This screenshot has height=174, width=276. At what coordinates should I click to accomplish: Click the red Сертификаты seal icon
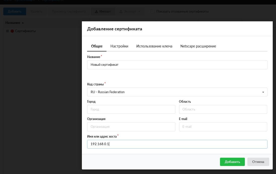tap(12, 31)
